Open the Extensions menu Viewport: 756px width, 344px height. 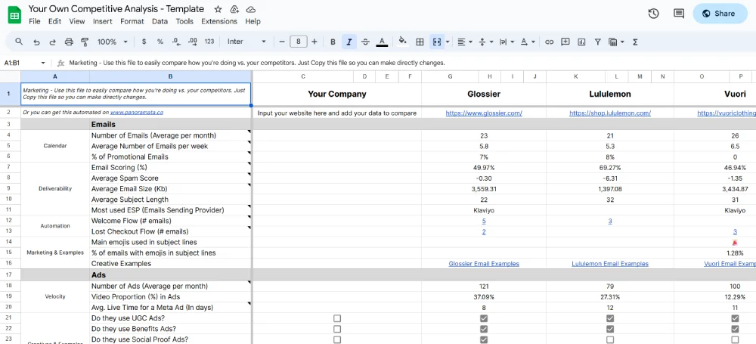pos(219,21)
